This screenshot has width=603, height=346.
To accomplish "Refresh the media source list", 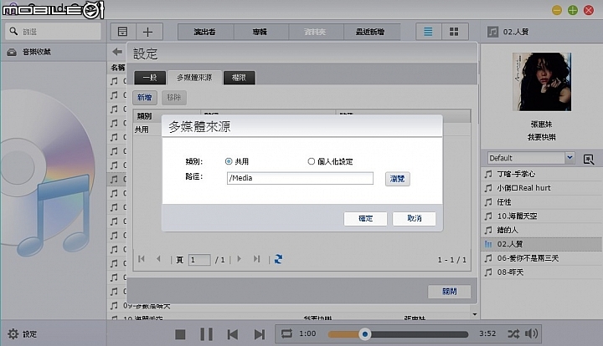I will tap(278, 259).
